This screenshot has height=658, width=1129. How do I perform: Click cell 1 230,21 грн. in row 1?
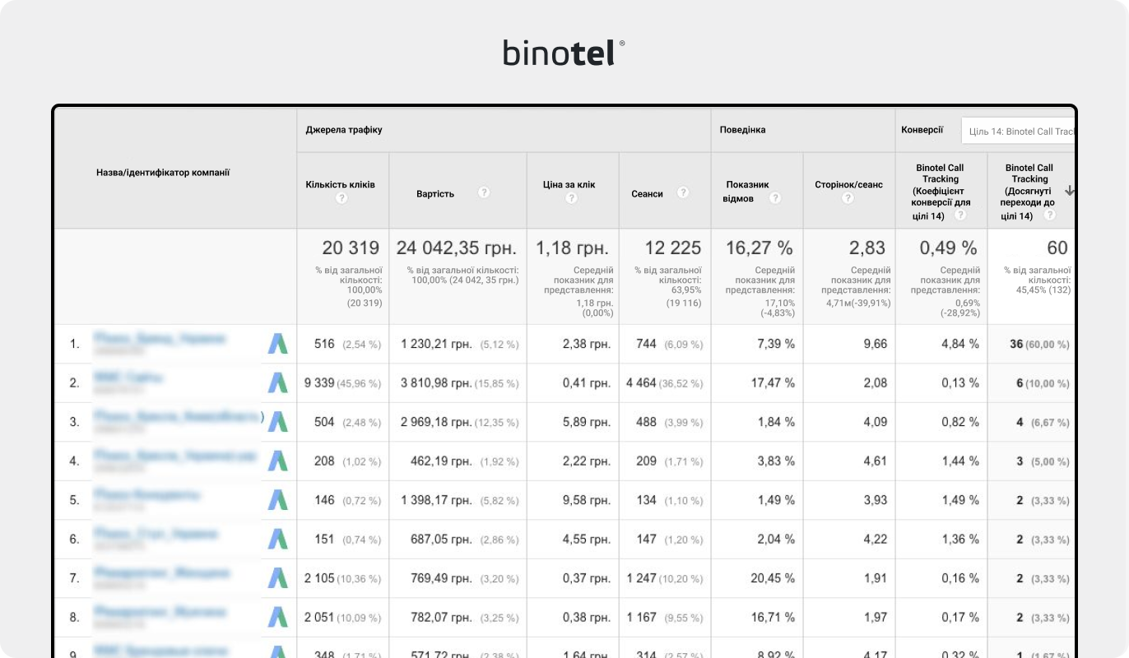[436, 344]
